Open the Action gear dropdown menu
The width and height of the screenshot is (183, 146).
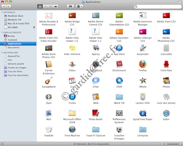pos(79,7)
